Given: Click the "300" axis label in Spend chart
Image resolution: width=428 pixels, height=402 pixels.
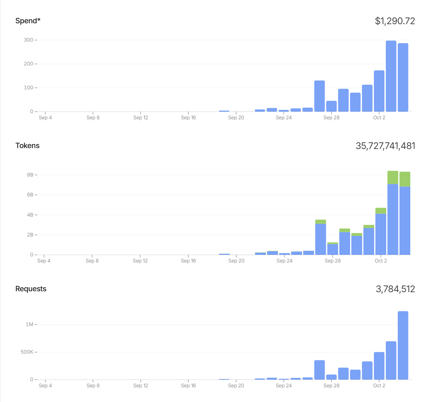Looking at the screenshot, I should pyautogui.click(x=28, y=40).
